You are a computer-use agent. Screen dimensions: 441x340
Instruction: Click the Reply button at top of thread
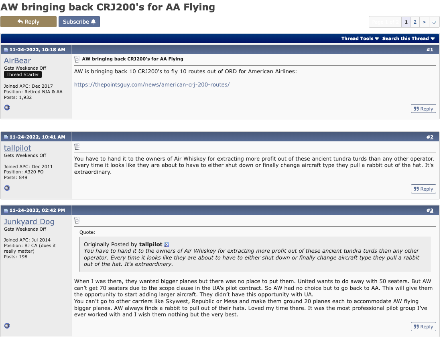pyautogui.click(x=28, y=22)
